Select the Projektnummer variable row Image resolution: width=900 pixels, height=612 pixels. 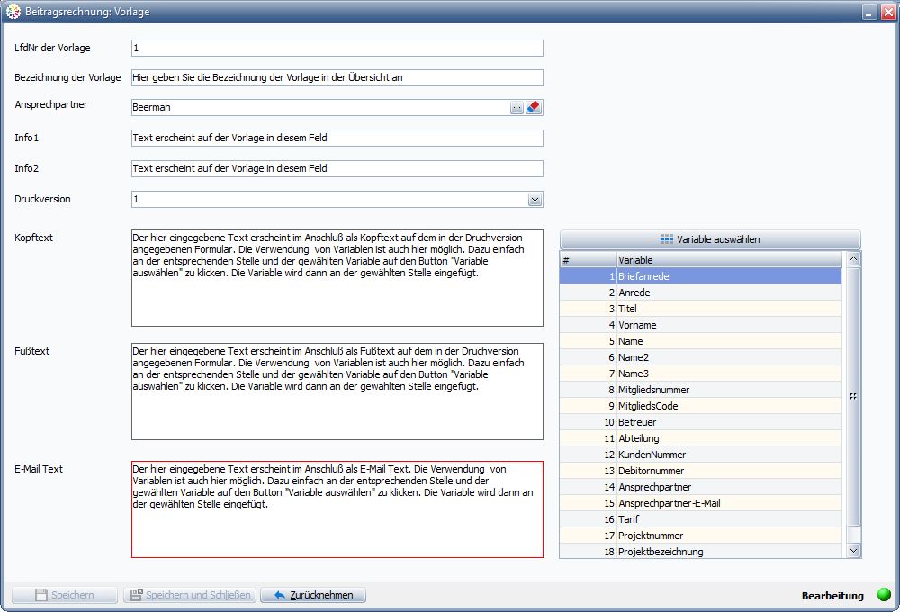click(701, 535)
